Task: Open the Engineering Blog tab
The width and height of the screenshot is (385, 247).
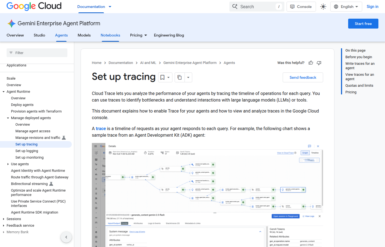Action: (x=169, y=35)
